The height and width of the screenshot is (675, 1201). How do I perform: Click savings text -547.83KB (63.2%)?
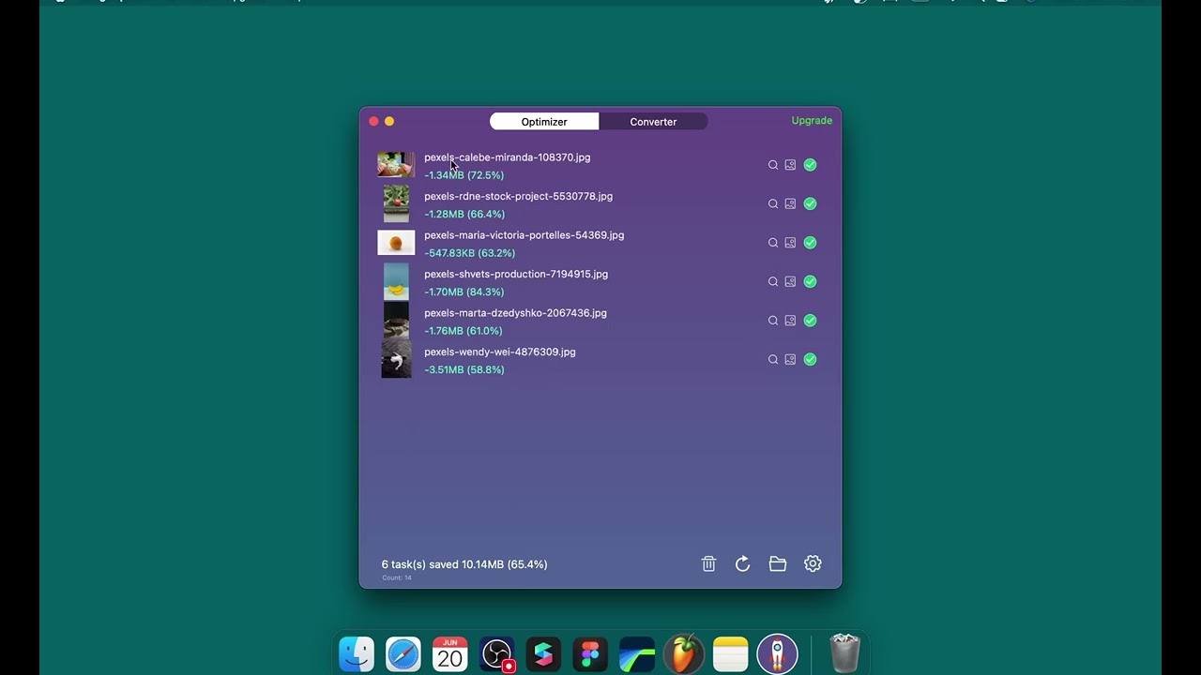(469, 253)
